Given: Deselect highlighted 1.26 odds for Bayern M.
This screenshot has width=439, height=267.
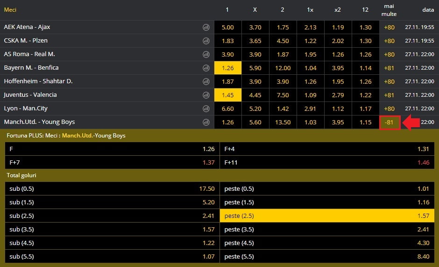Looking at the screenshot, I should point(228,68).
